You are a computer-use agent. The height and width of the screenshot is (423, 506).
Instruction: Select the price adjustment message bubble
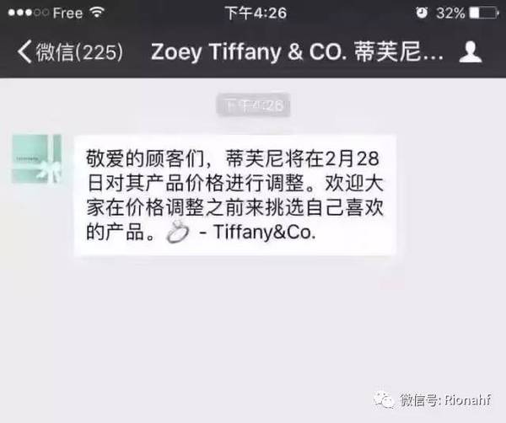(235, 195)
